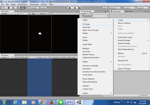Choose Animator Controller menu entry
This screenshot has height=105, width=150.
pos(95,66)
